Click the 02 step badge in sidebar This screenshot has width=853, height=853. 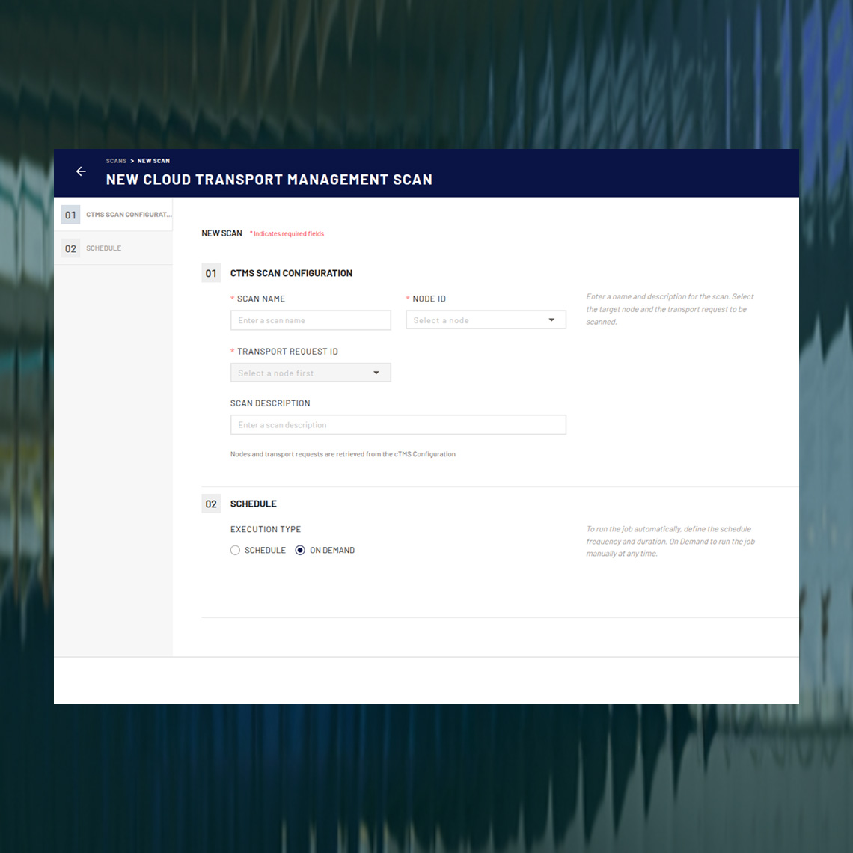pos(70,248)
